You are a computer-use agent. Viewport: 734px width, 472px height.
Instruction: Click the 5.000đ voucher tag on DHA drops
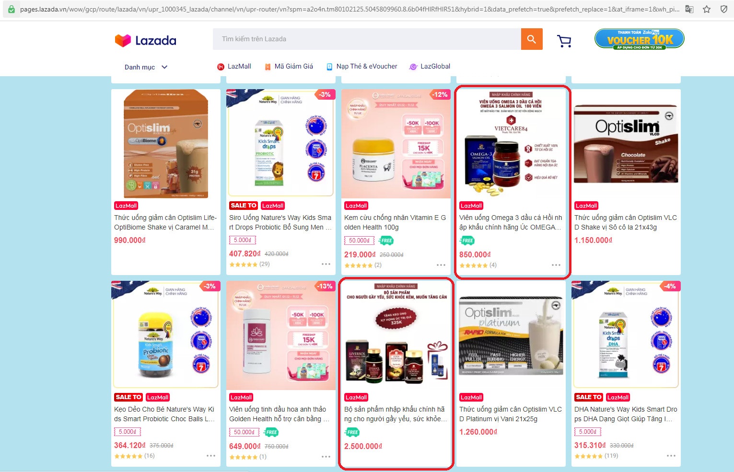588,432
